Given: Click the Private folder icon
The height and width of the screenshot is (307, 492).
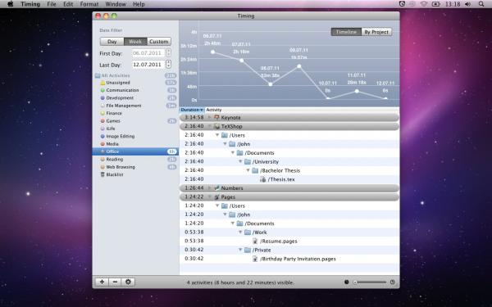Looking at the screenshot, I should click(x=248, y=250).
